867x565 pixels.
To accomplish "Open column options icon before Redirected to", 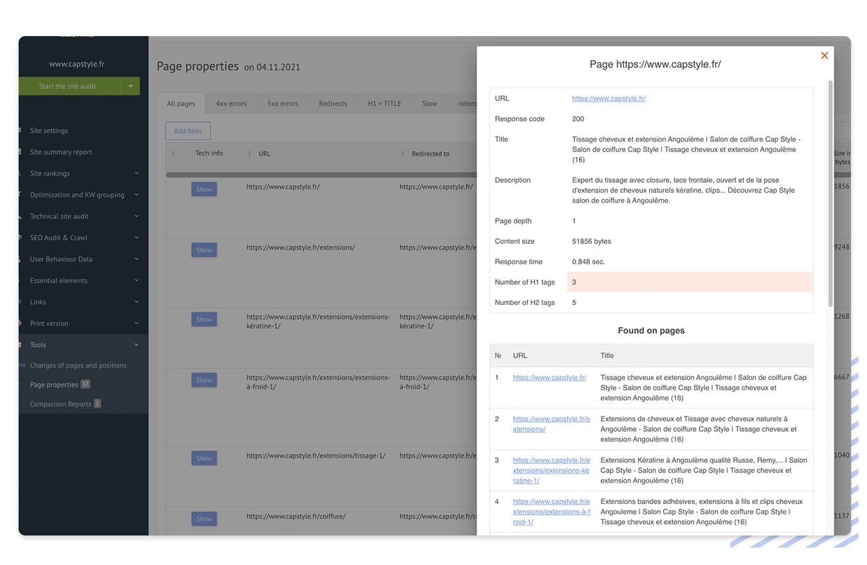I will [402, 154].
